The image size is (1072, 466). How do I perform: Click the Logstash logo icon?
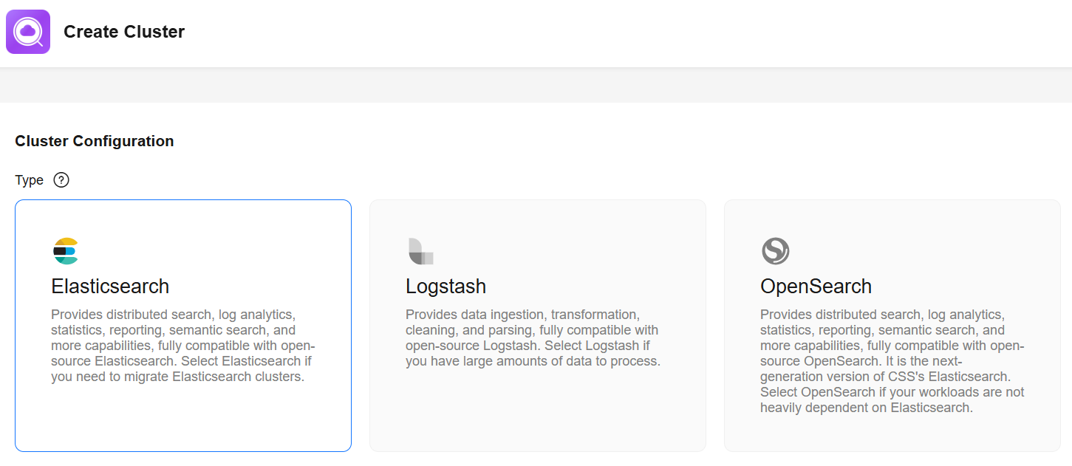pyautogui.click(x=420, y=251)
